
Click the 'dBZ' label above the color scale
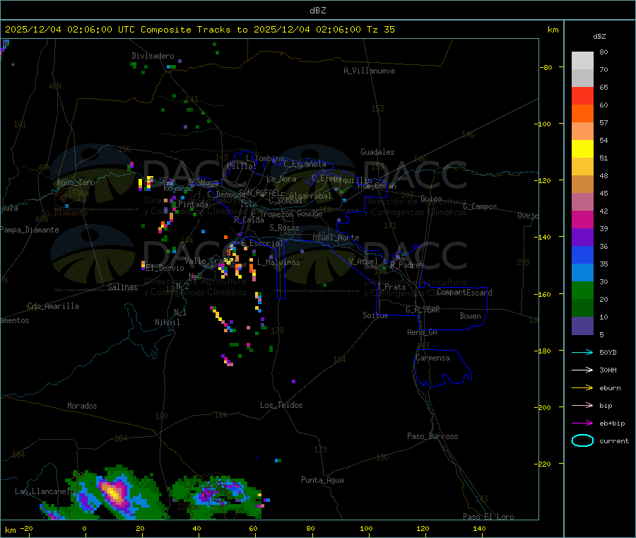click(599, 37)
